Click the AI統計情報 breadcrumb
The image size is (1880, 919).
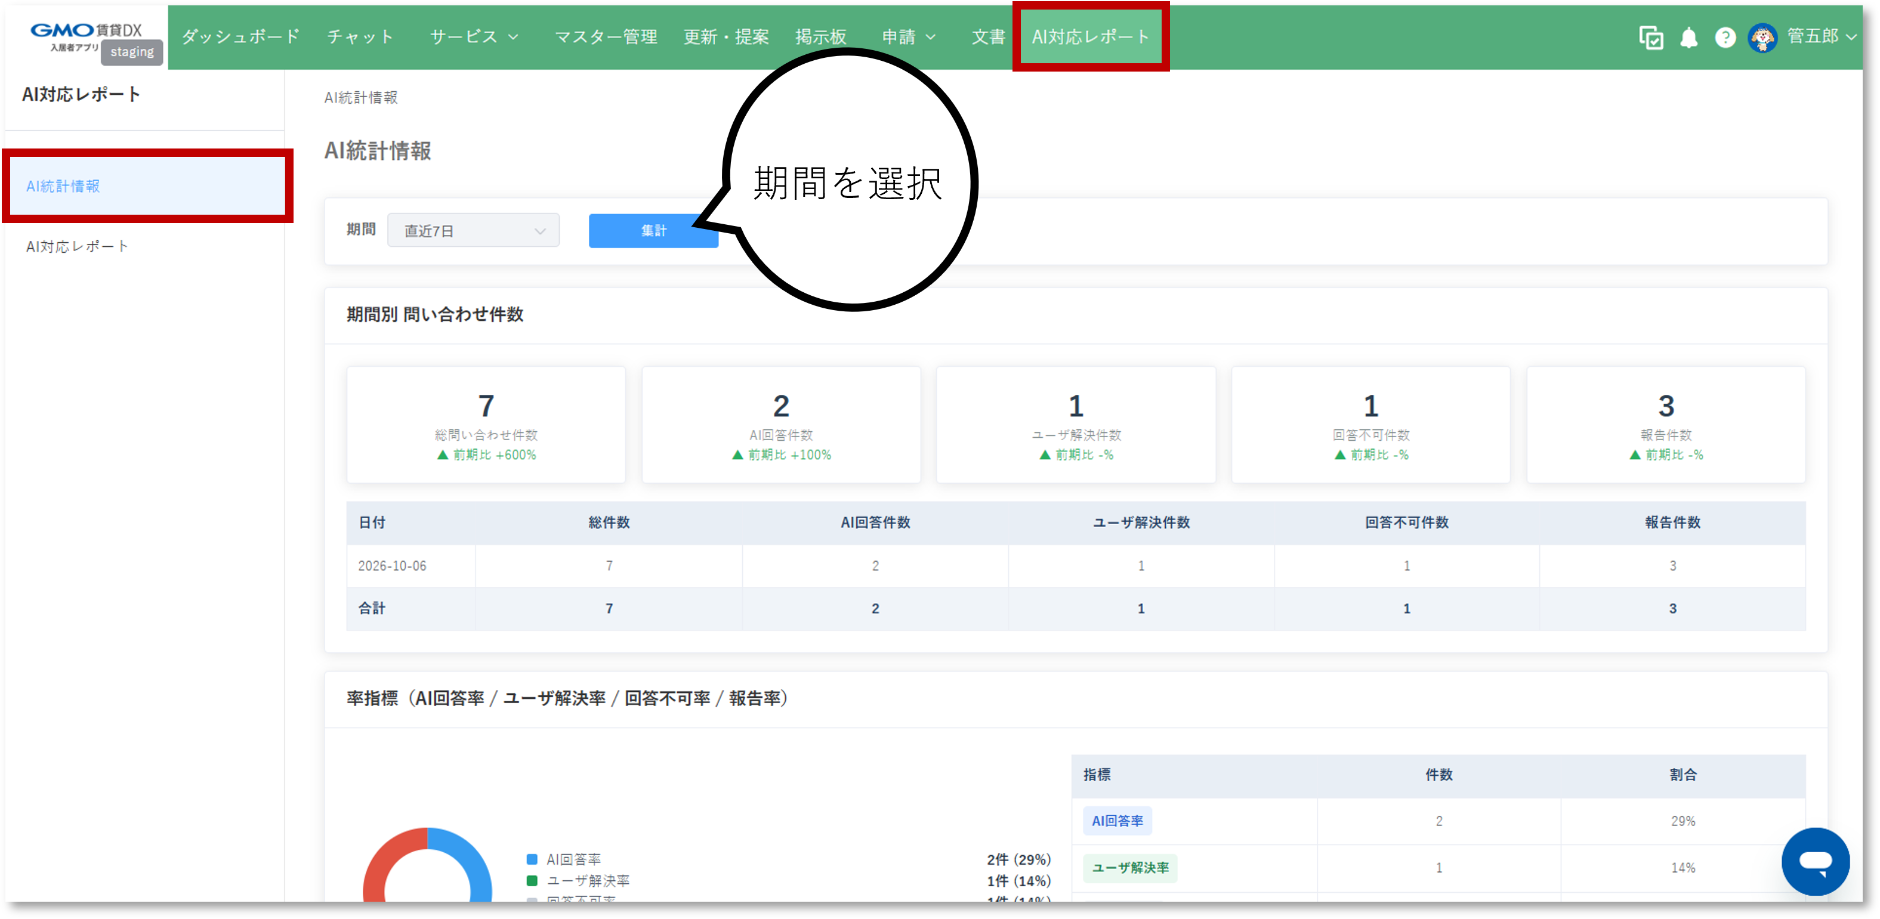point(360,97)
